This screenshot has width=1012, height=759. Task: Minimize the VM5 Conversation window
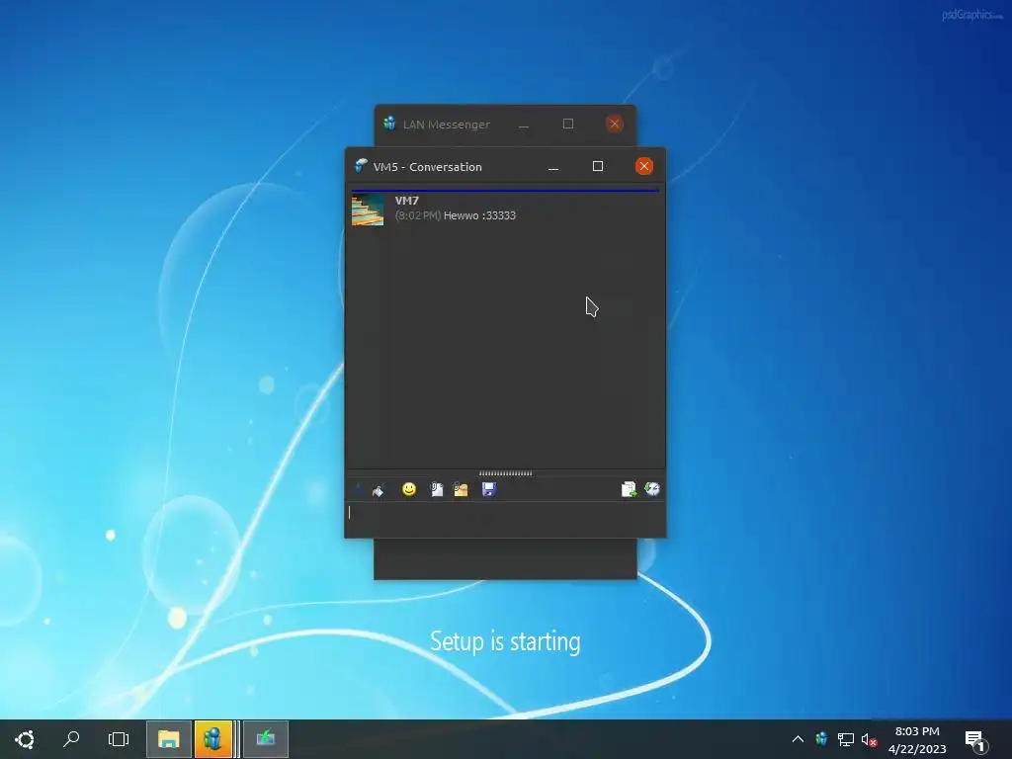coord(553,167)
